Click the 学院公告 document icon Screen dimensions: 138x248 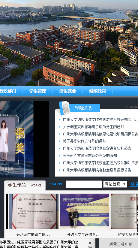64,108
